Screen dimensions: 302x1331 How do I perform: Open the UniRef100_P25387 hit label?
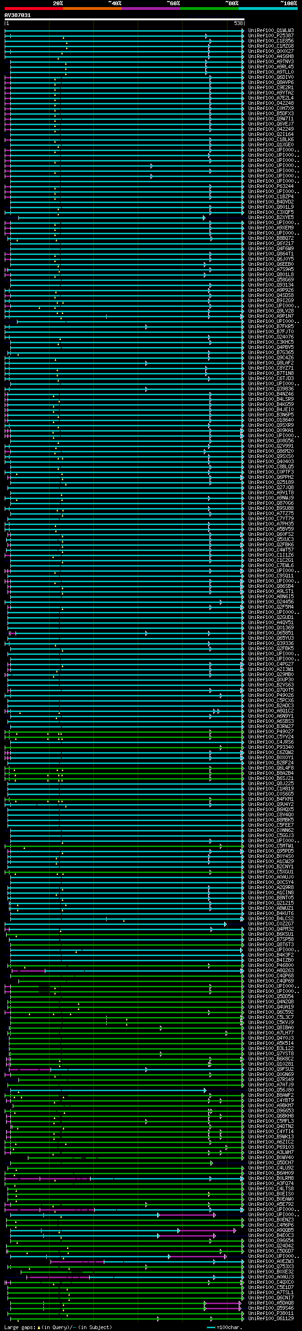[270, 36]
